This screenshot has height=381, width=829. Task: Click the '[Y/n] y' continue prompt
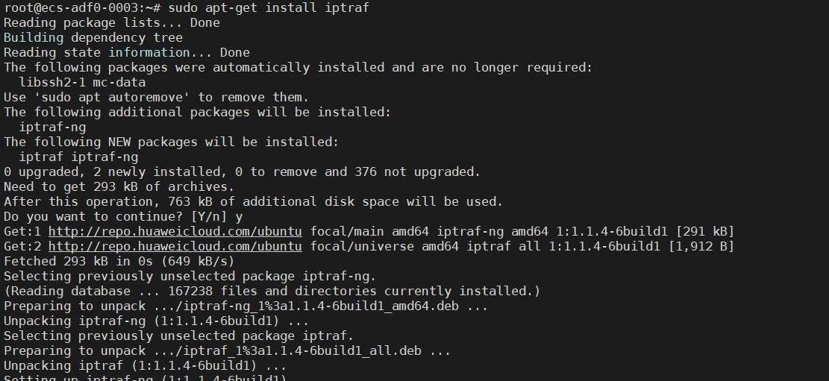(217, 217)
